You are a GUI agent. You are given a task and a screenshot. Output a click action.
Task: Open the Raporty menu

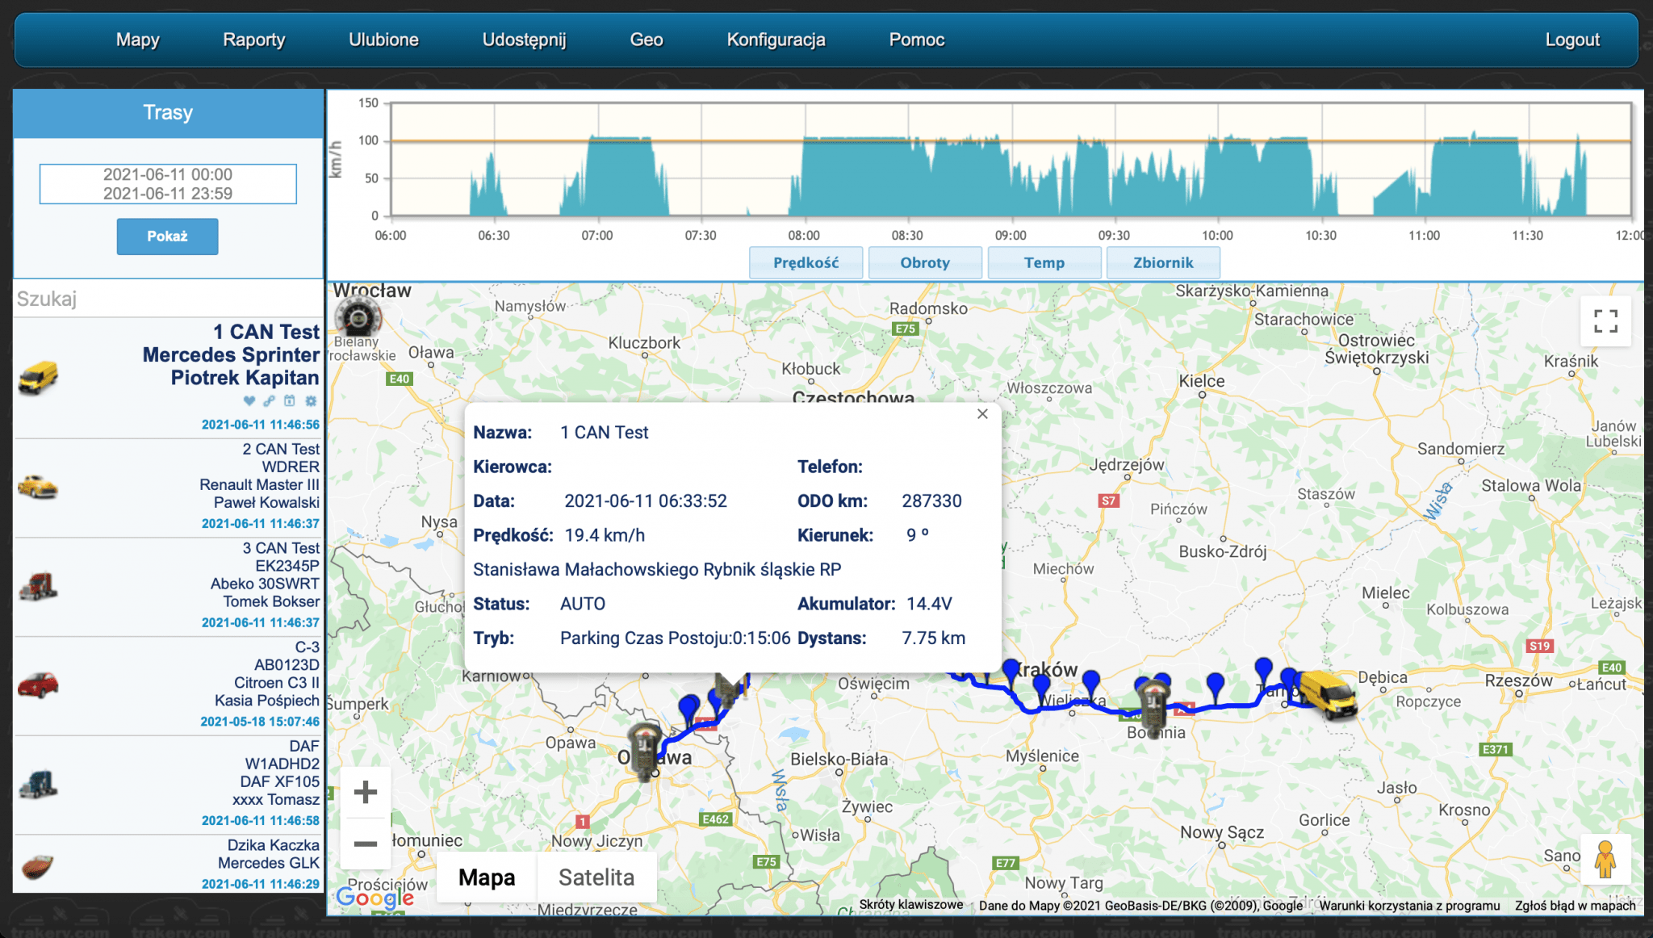click(x=253, y=40)
